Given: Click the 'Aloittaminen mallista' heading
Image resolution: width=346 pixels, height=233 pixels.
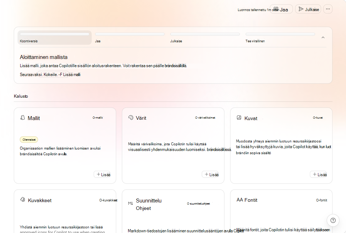Looking at the screenshot, I should [44, 57].
